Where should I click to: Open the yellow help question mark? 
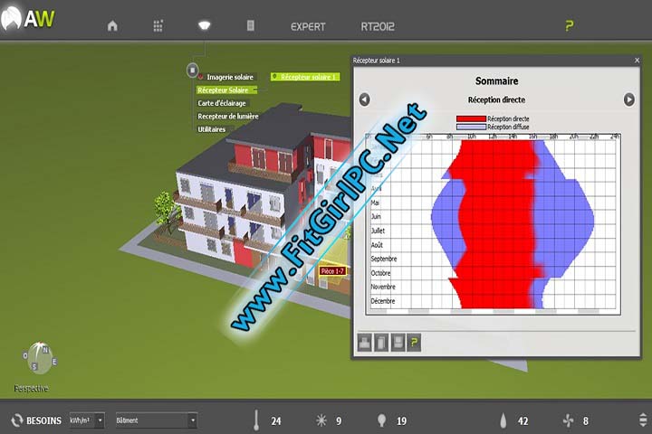tap(568, 26)
